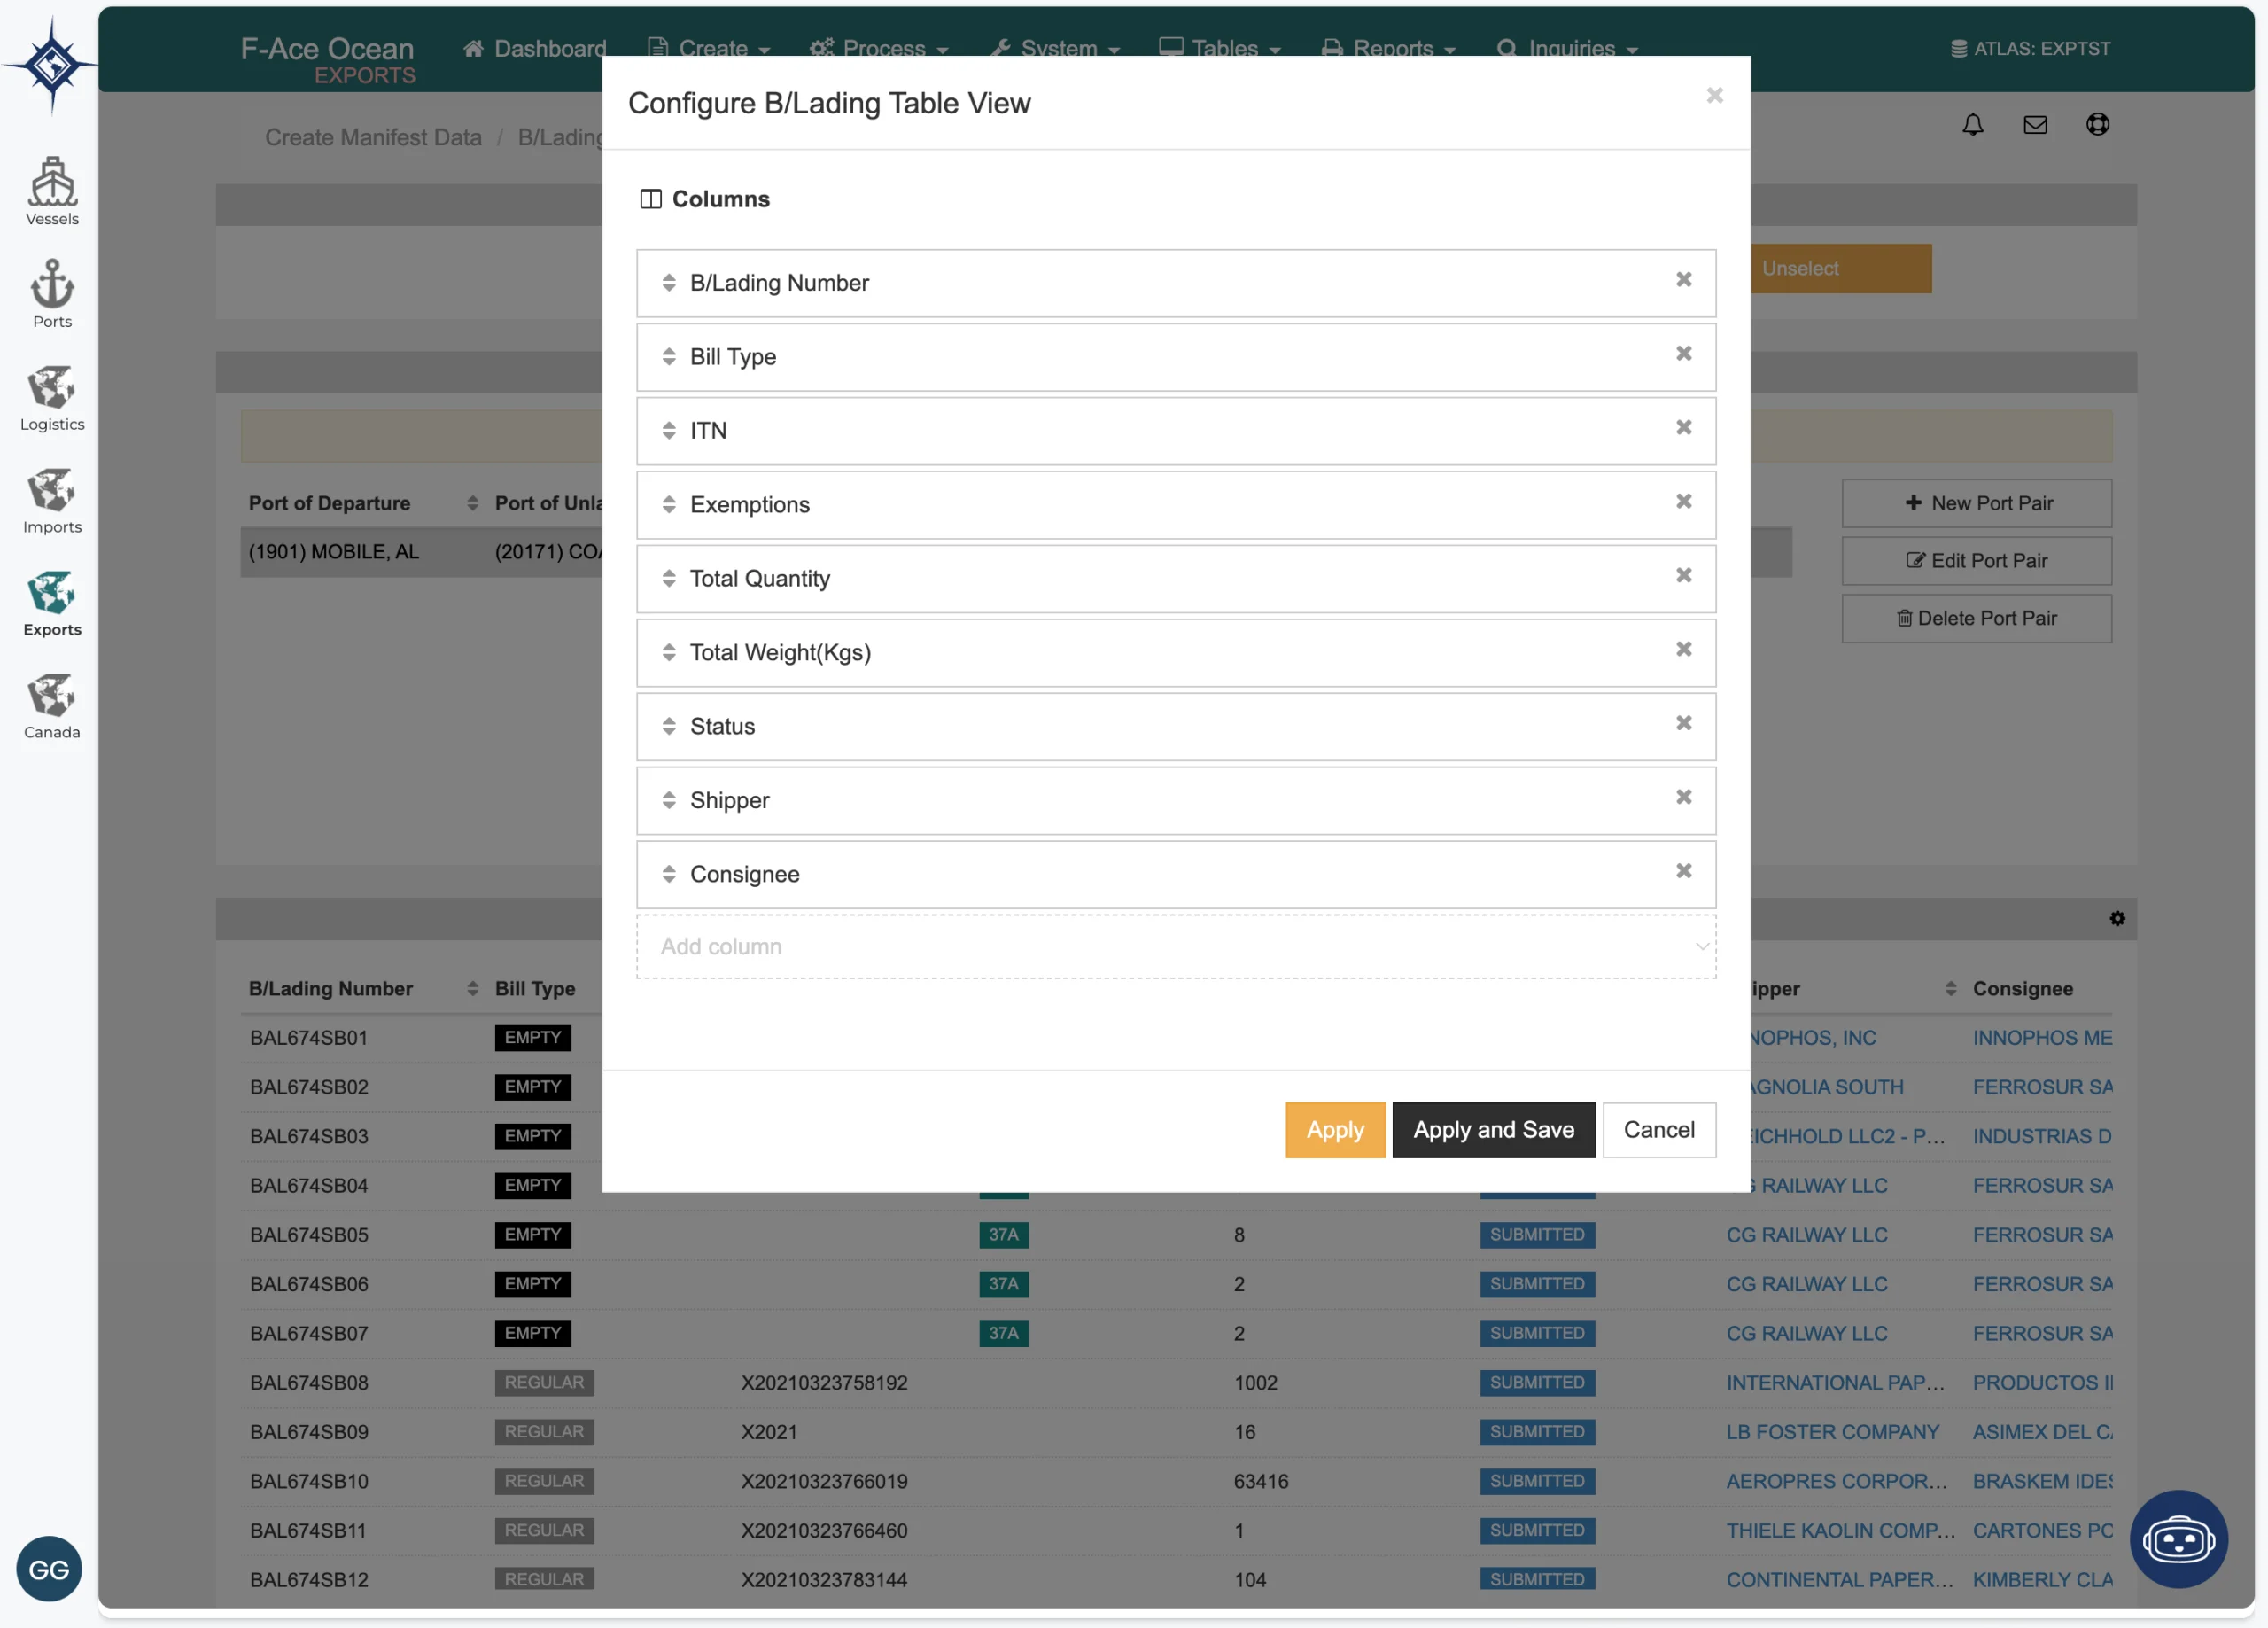The width and height of the screenshot is (2268, 1628).
Task: Click the notifications bell icon
Action: [1972, 125]
